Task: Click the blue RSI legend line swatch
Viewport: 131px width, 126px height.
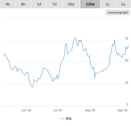Action: pos(62,119)
